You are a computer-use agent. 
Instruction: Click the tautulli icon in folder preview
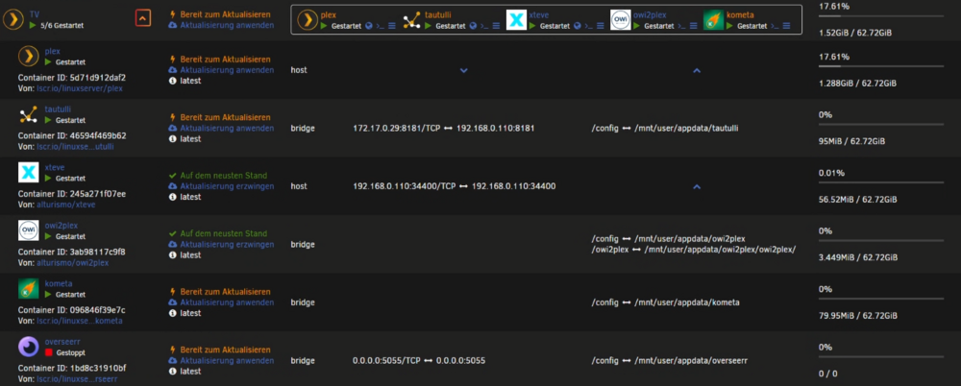[412, 20]
